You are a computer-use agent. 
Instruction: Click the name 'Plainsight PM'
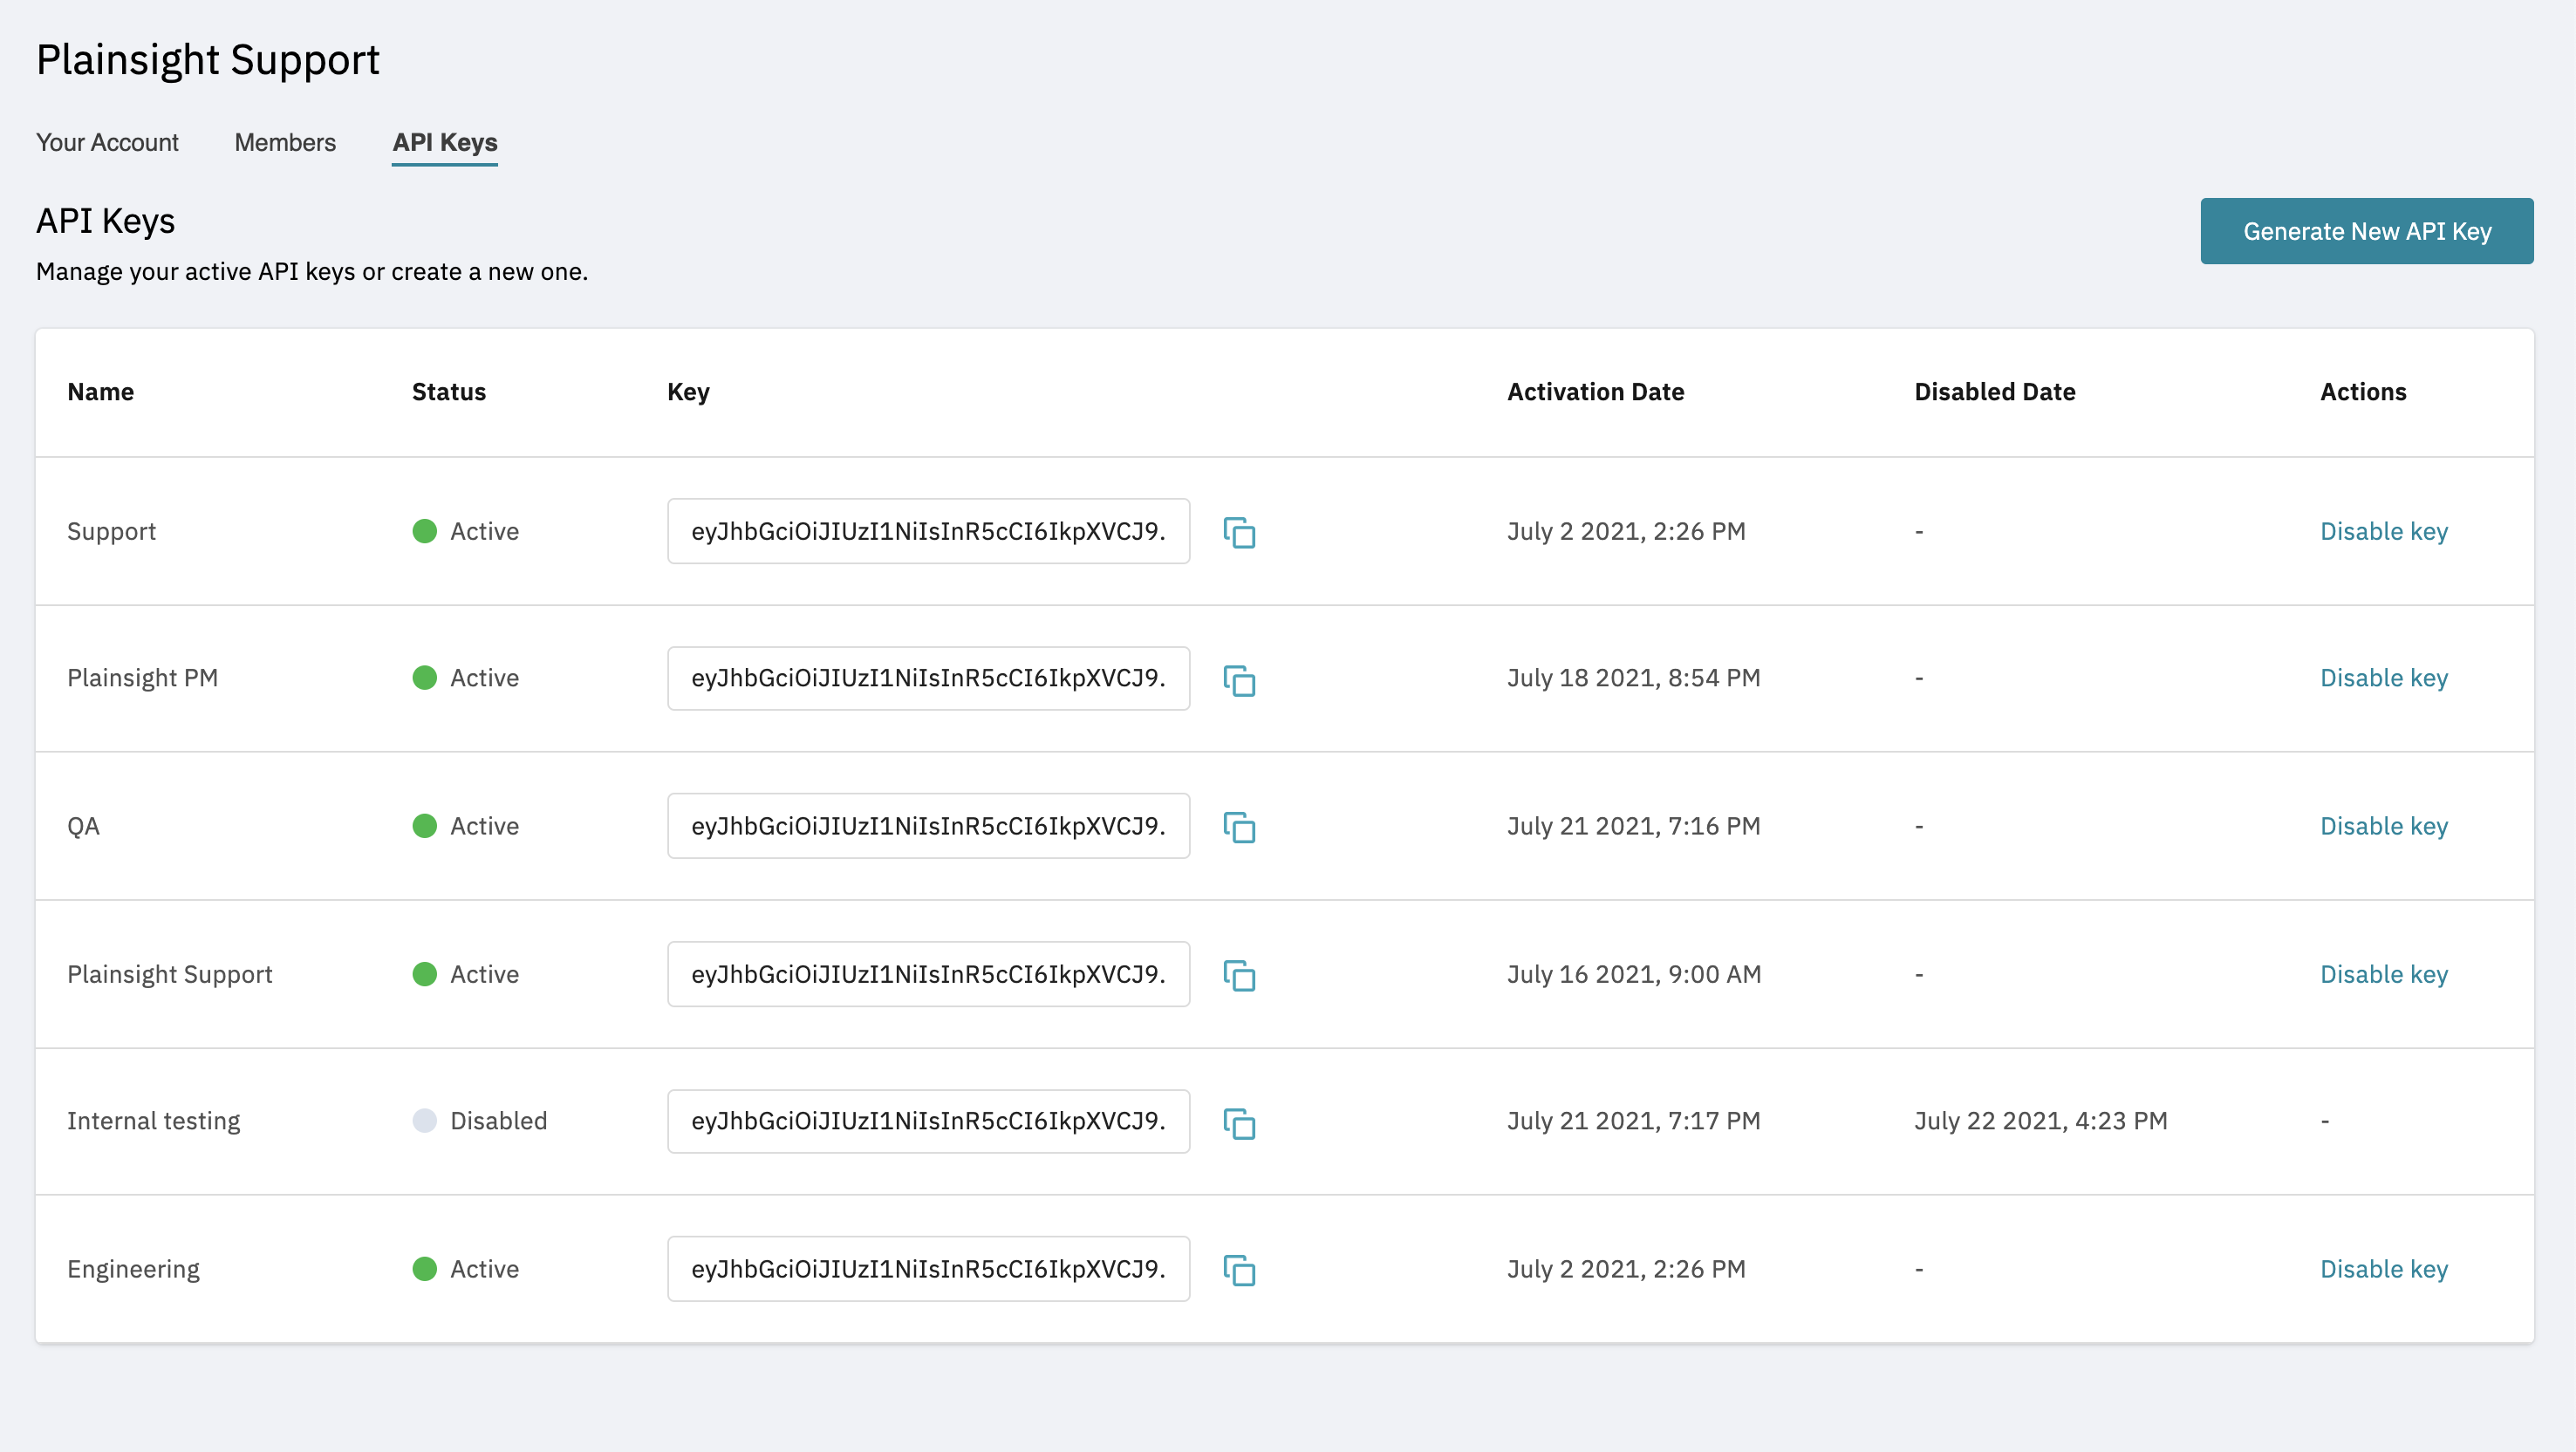coord(142,678)
